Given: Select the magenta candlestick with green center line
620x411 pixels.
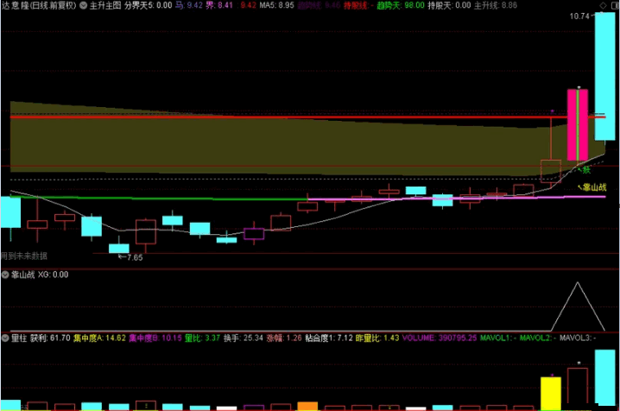Looking at the screenshot, I should coord(578,125).
